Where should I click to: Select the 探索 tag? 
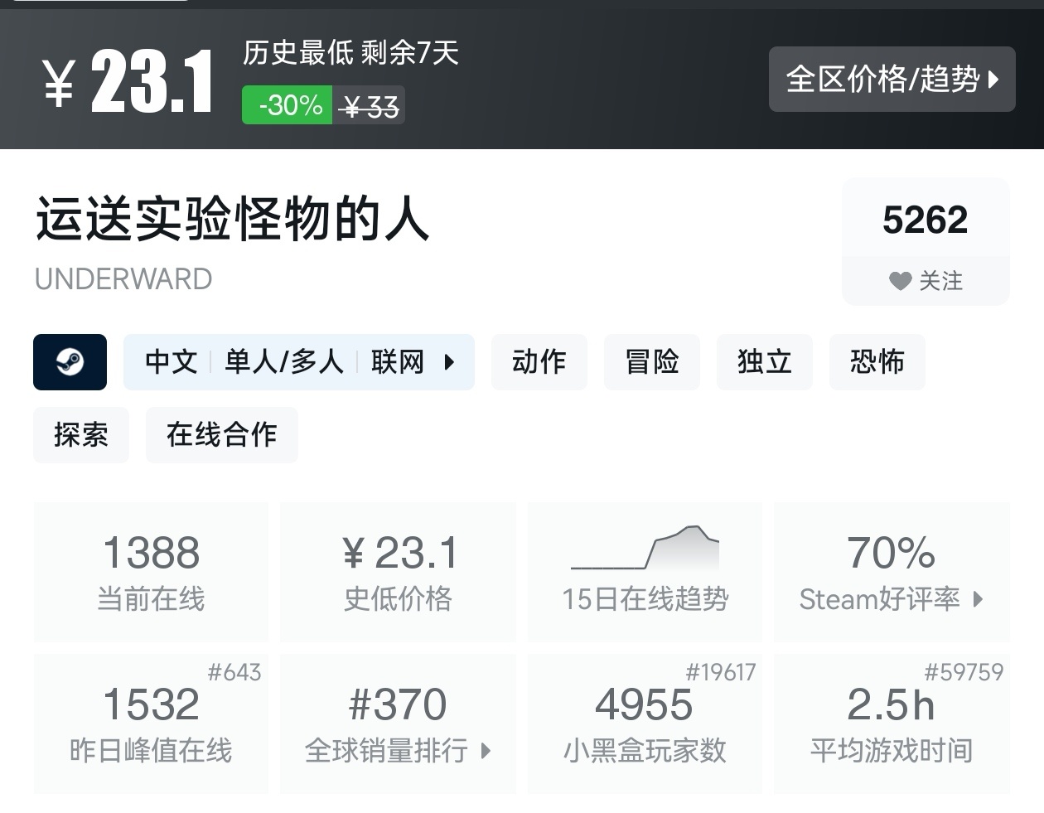coord(81,435)
